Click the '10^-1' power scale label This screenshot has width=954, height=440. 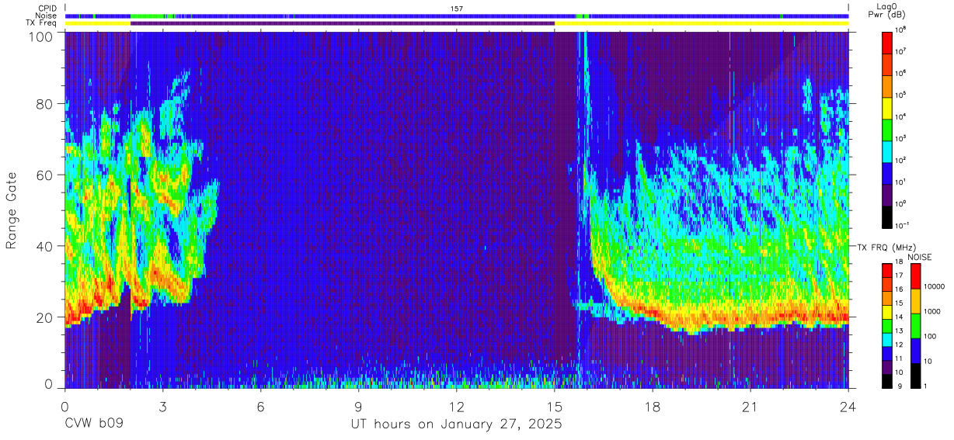click(x=903, y=225)
